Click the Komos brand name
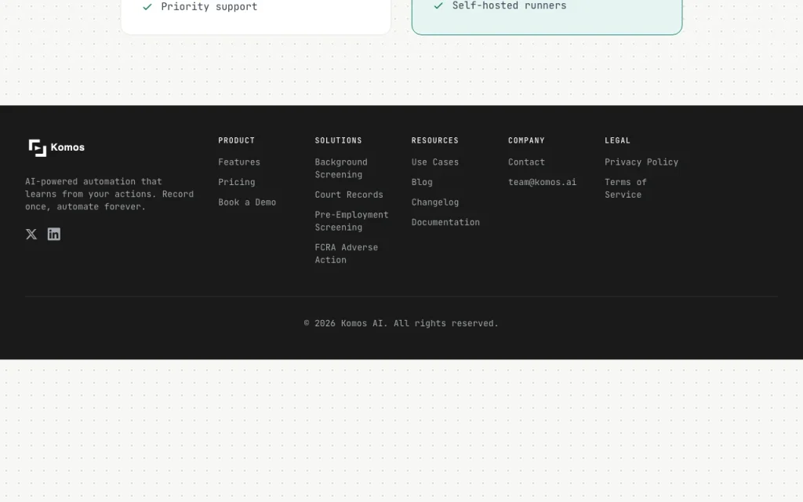The height and width of the screenshot is (502, 803). [x=67, y=147]
